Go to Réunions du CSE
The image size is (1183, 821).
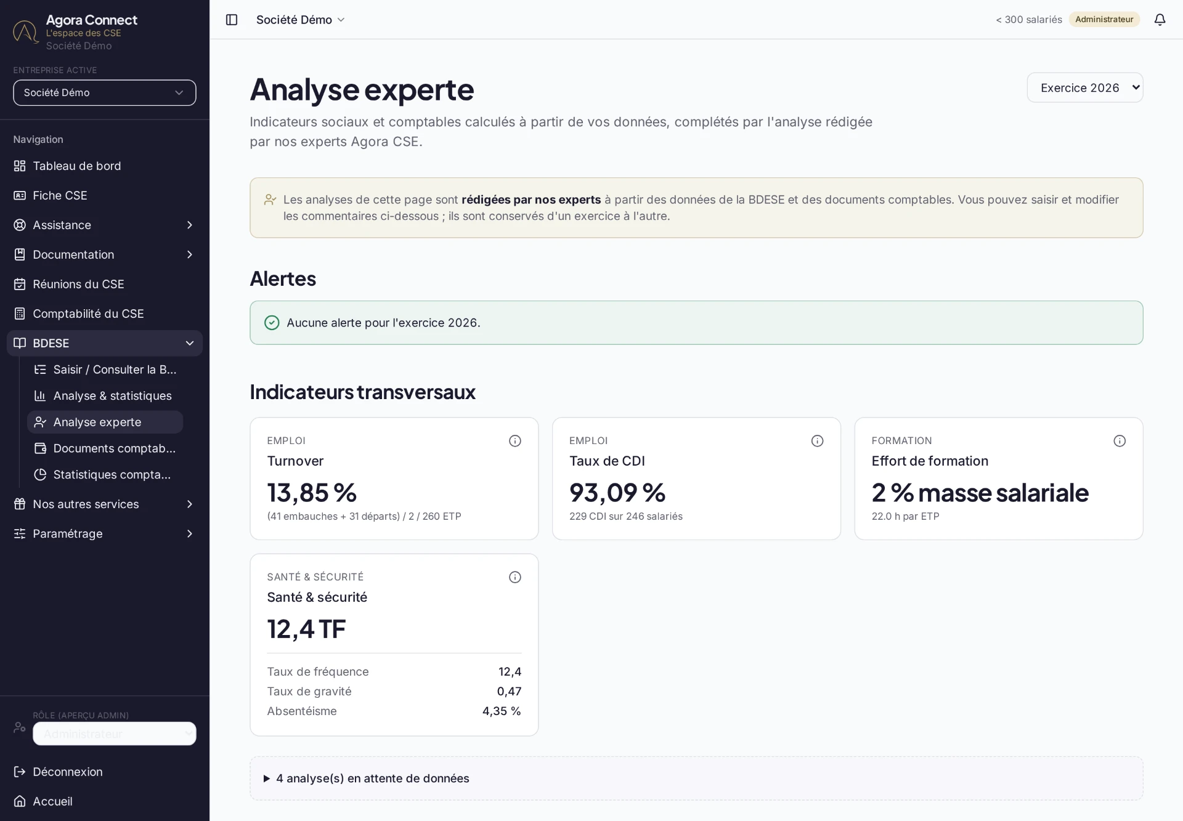[x=105, y=284]
